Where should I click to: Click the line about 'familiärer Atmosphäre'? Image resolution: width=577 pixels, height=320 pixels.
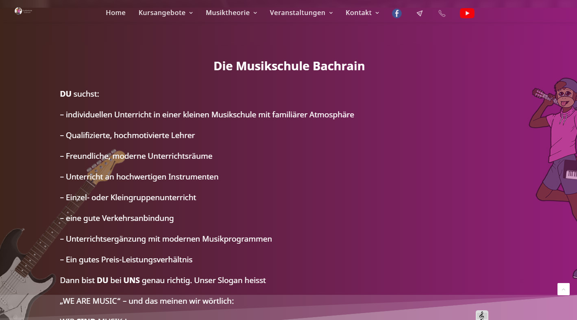click(207, 115)
